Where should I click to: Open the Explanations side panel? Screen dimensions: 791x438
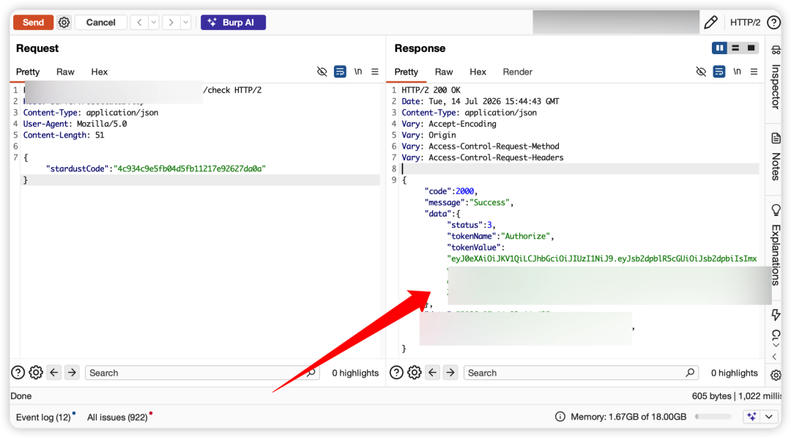tap(776, 245)
